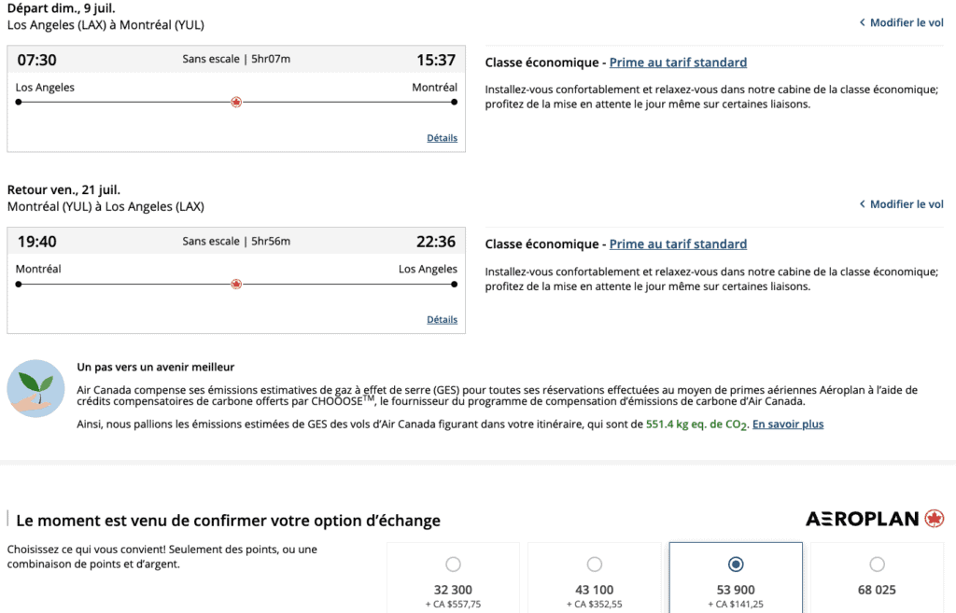Click the green leaf carbon offset icon

point(35,387)
